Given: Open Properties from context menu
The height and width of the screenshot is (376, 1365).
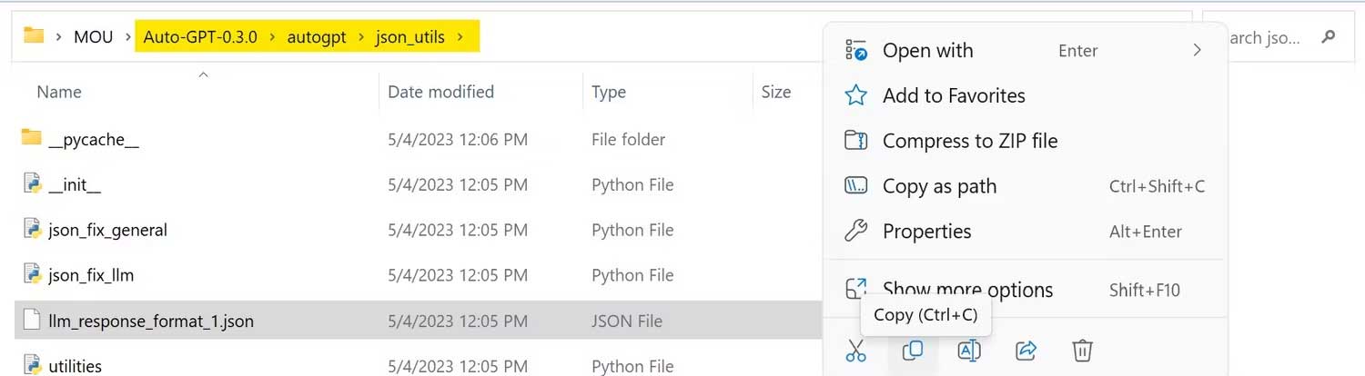Looking at the screenshot, I should 926,232.
